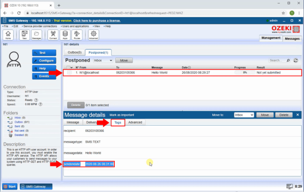Switch to the Outbox(0) tab
The image size is (304, 192).
[x=75, y=53]
